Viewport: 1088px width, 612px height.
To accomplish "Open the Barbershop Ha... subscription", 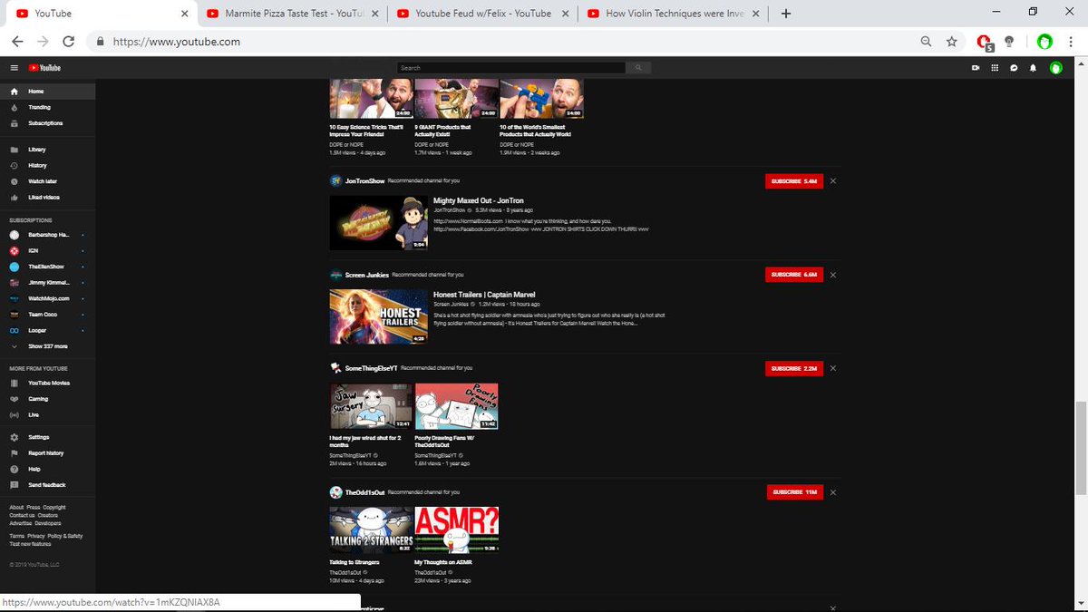I will click(47, 235).
